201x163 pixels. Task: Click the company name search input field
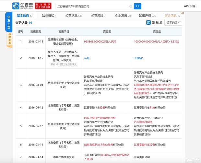91,6
